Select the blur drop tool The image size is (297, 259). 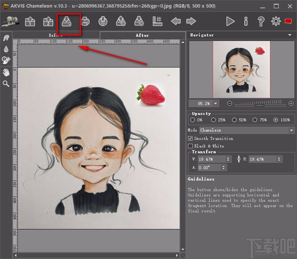[x=6, y=49]
